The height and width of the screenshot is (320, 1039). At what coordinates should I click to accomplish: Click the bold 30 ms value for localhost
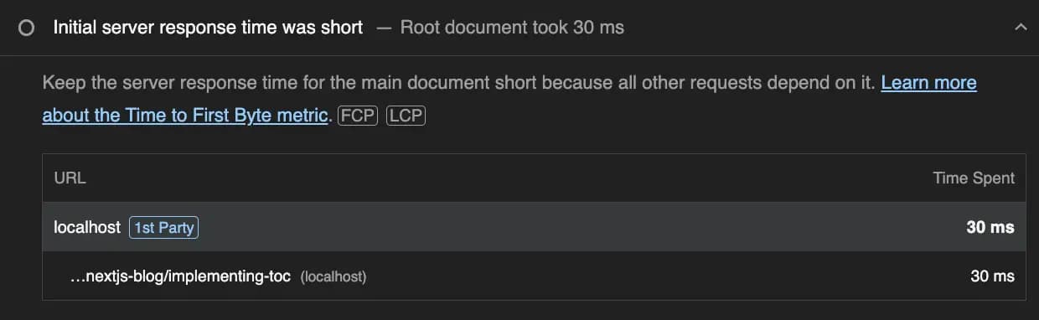coord(990,227)
